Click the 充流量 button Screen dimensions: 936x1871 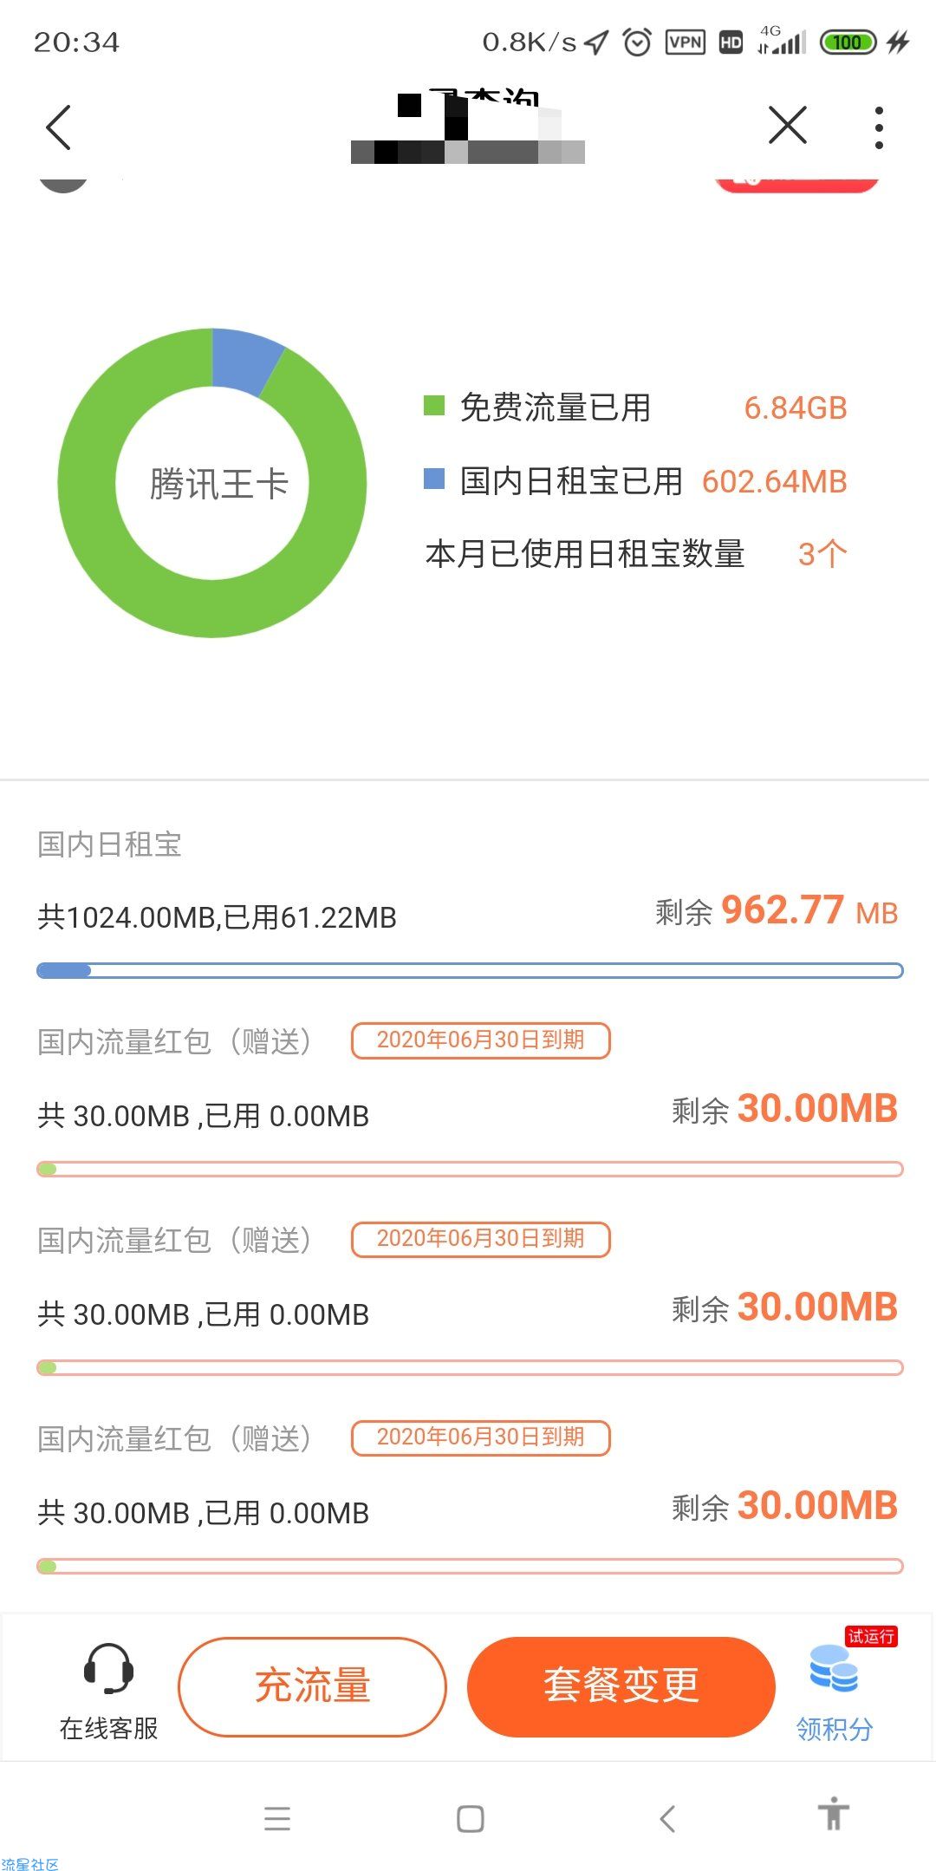(312, 1686)
